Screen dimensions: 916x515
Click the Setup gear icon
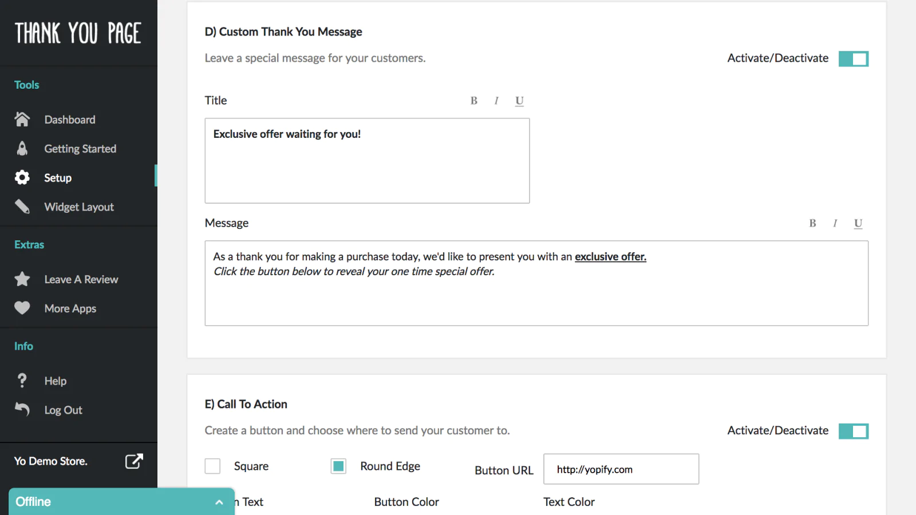[x=22, y=177]
